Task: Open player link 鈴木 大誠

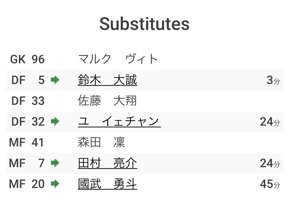Action: tap(107, 80)
